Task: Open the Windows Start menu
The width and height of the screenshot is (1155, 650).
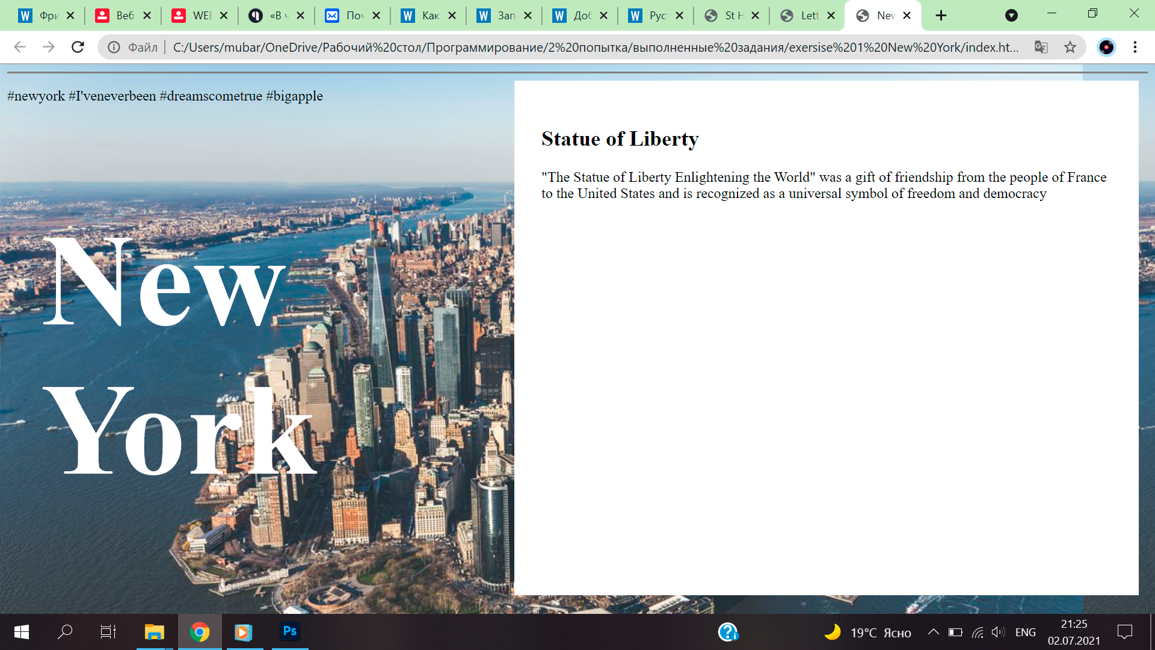Action: (22, 631)
